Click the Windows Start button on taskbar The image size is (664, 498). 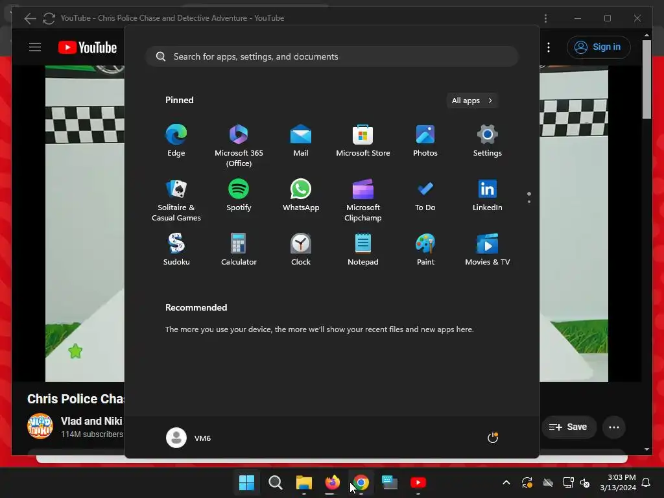pos(246,482)
